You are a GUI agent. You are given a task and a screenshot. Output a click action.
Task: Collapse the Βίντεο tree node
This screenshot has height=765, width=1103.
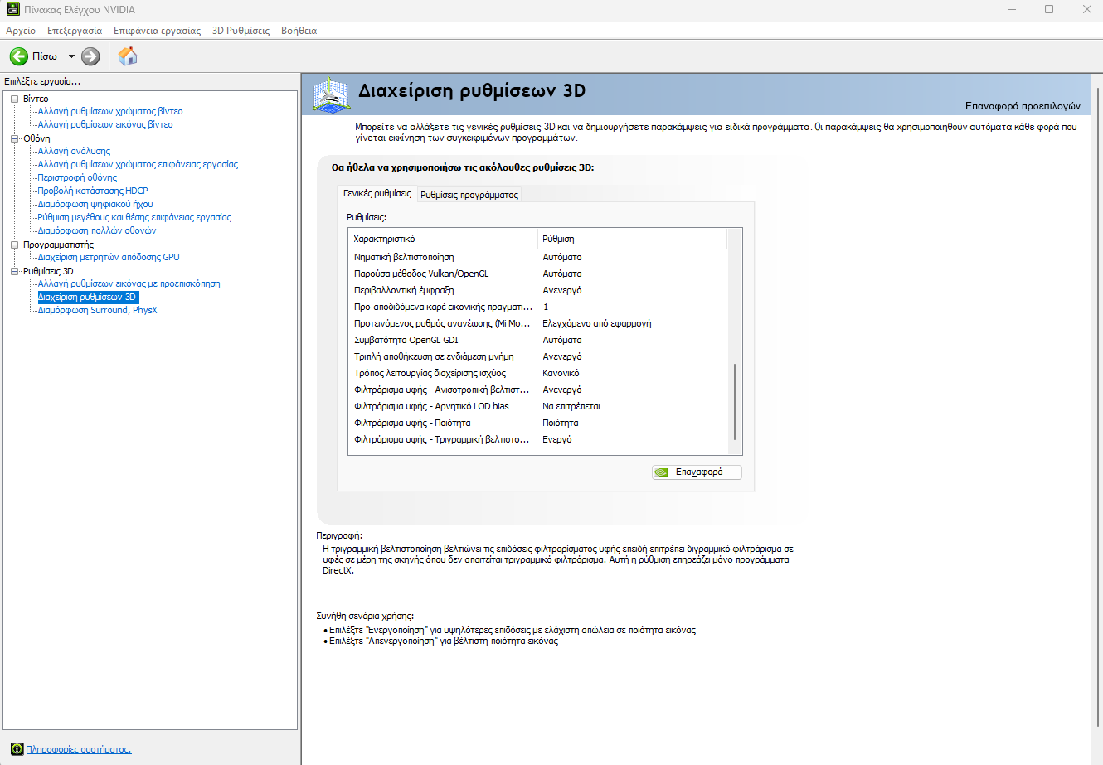click(x=15, y=99)
